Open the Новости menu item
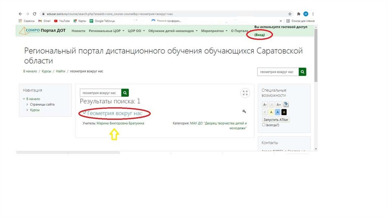The width and height of the screenshot is (387, 217). (78, 31)
